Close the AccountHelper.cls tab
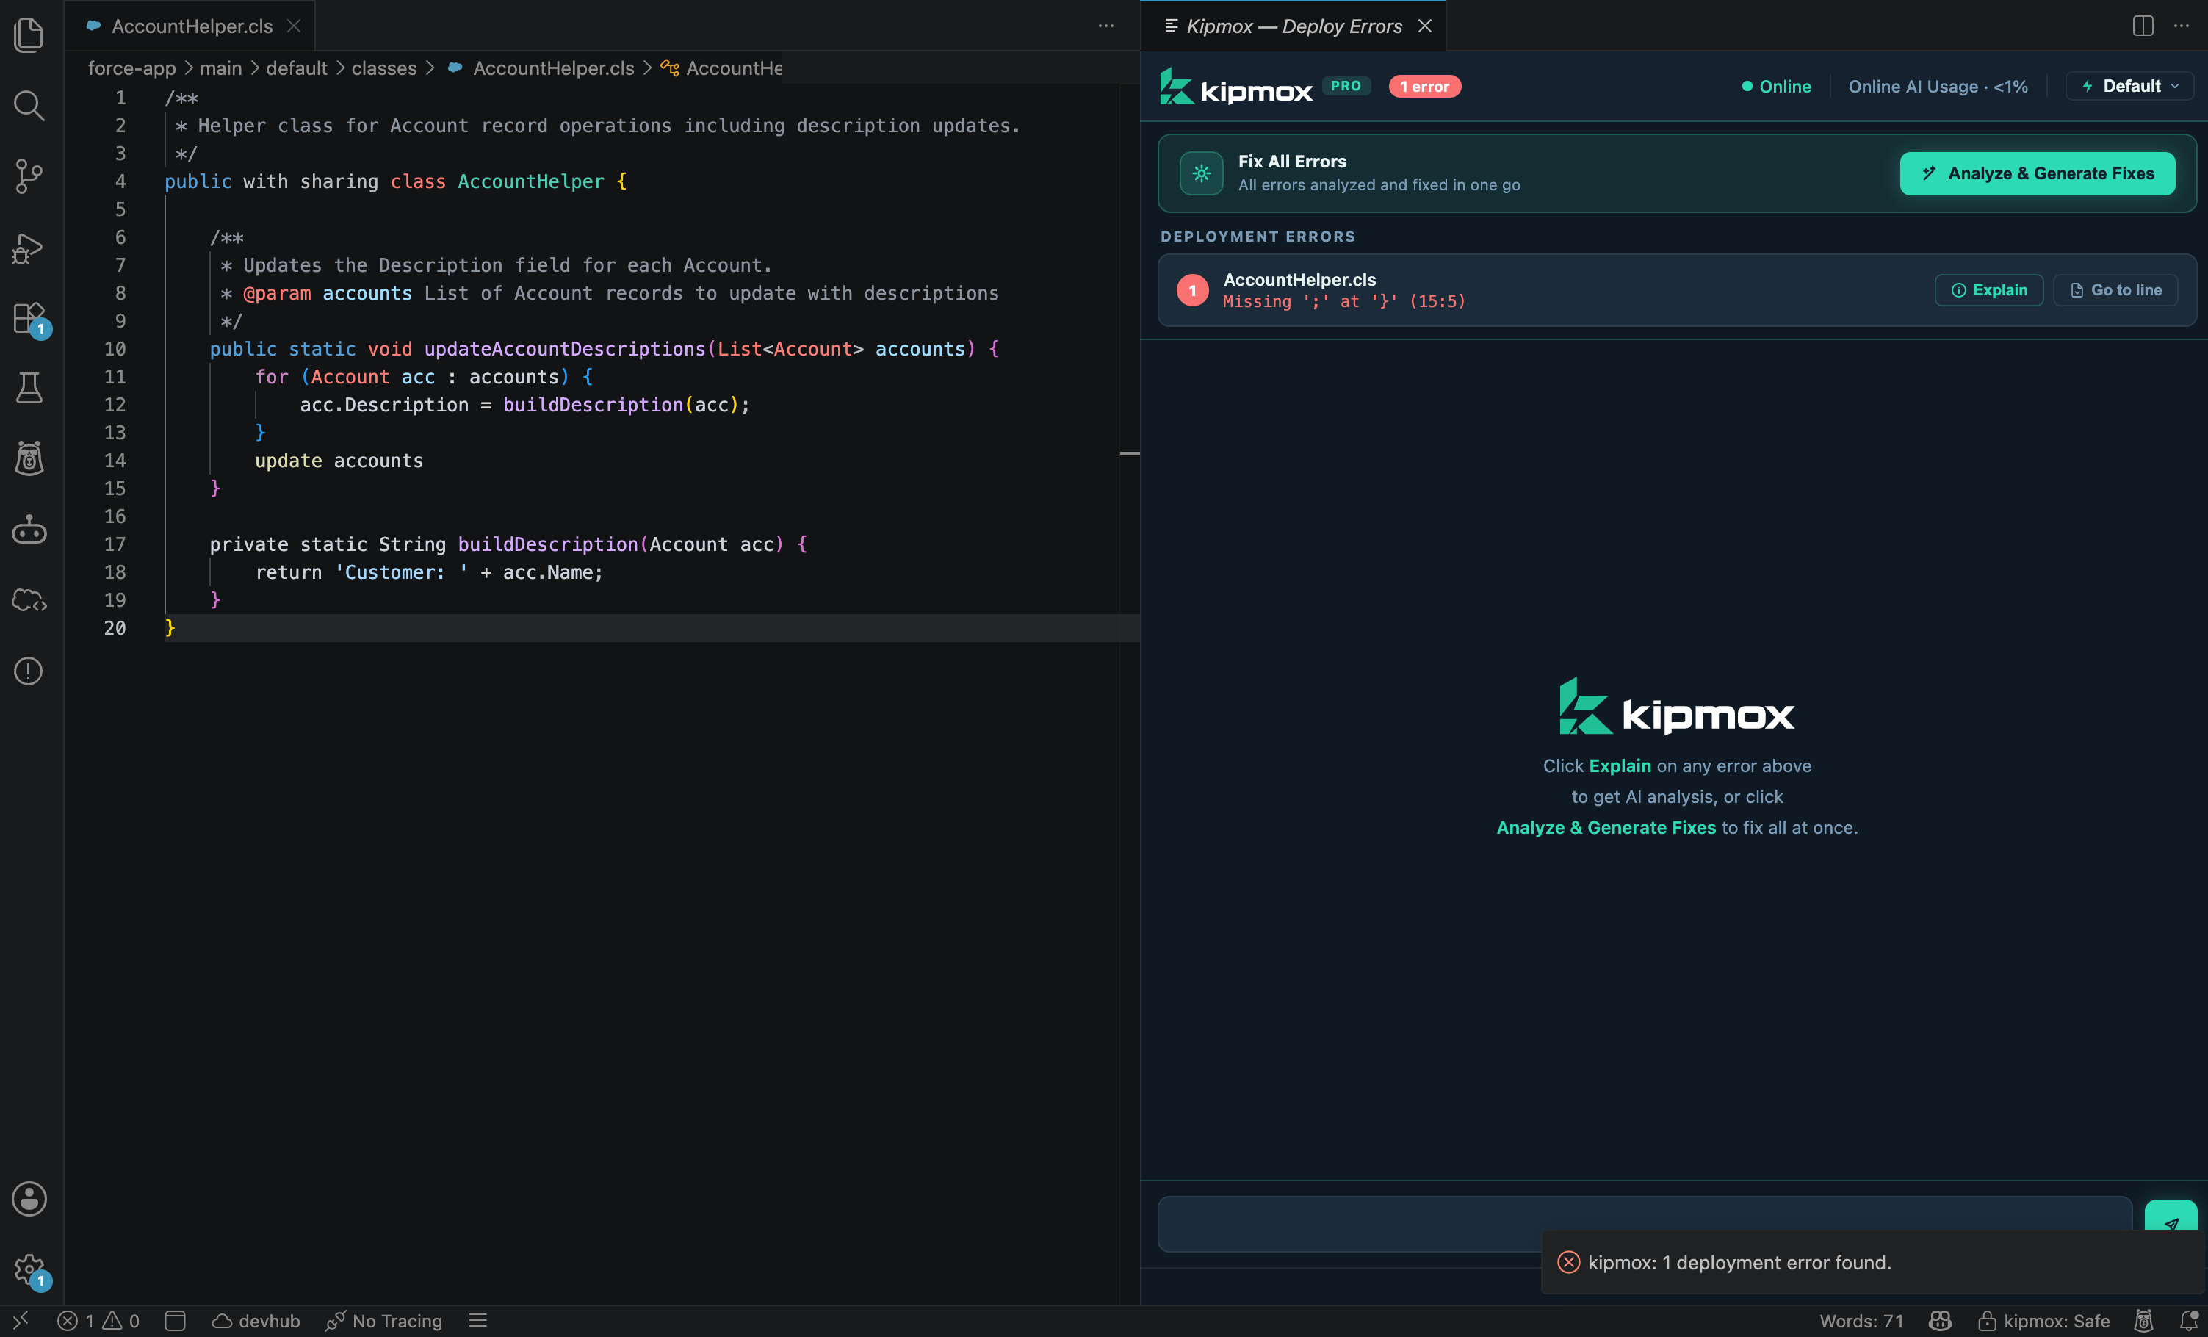The height and width of the screenshot is (1337, 2208). (294, 26)
